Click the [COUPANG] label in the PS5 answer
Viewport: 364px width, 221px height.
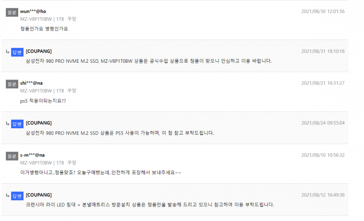tap(39, 123)
